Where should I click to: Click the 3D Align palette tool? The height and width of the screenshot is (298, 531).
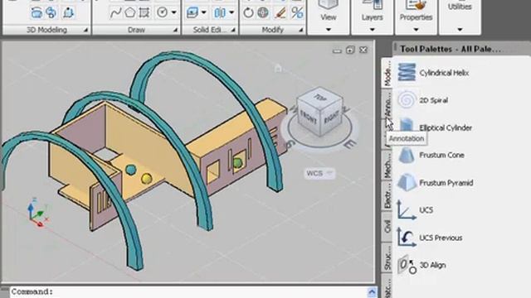point(421,265)
